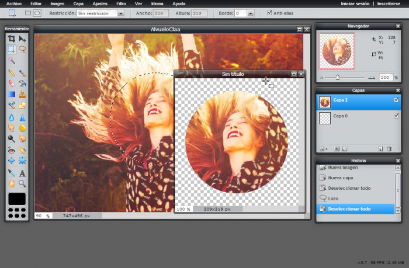The height and width of the screenshot is (268, 409).
Task: Open the Filtro menu
Action: [x=121, y=4]
